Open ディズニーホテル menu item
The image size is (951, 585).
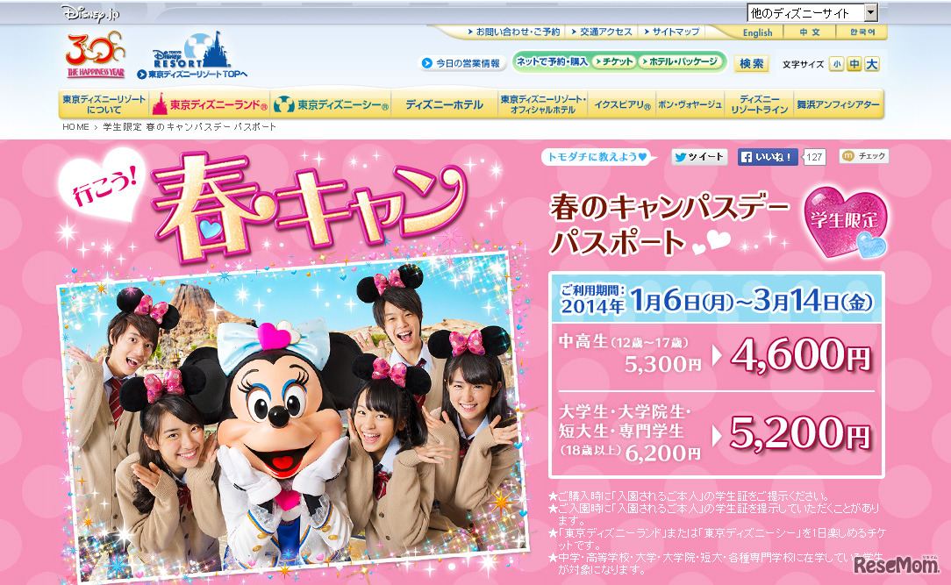point(445,105)
